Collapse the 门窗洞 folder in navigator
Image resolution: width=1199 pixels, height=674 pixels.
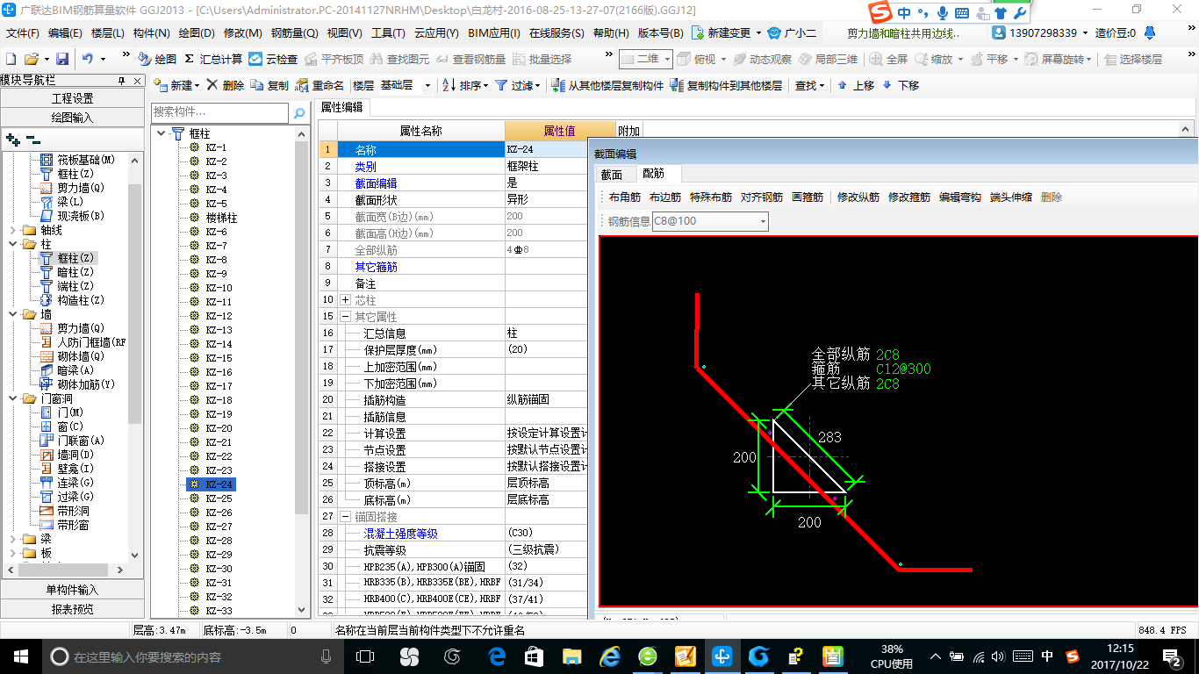click(12, 398)
